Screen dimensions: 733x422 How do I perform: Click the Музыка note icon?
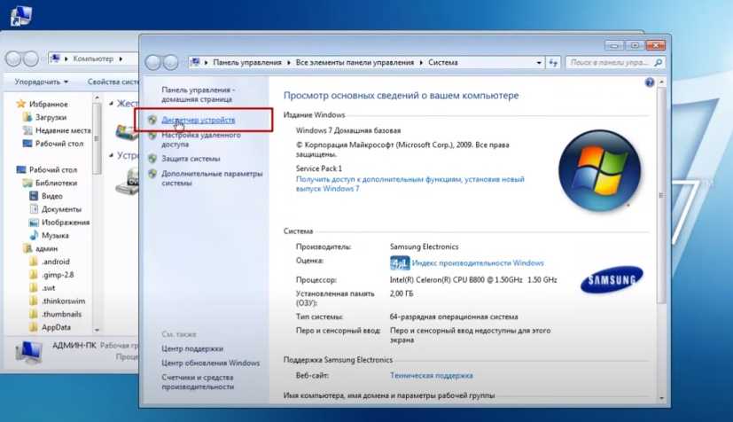pos(34,235)
